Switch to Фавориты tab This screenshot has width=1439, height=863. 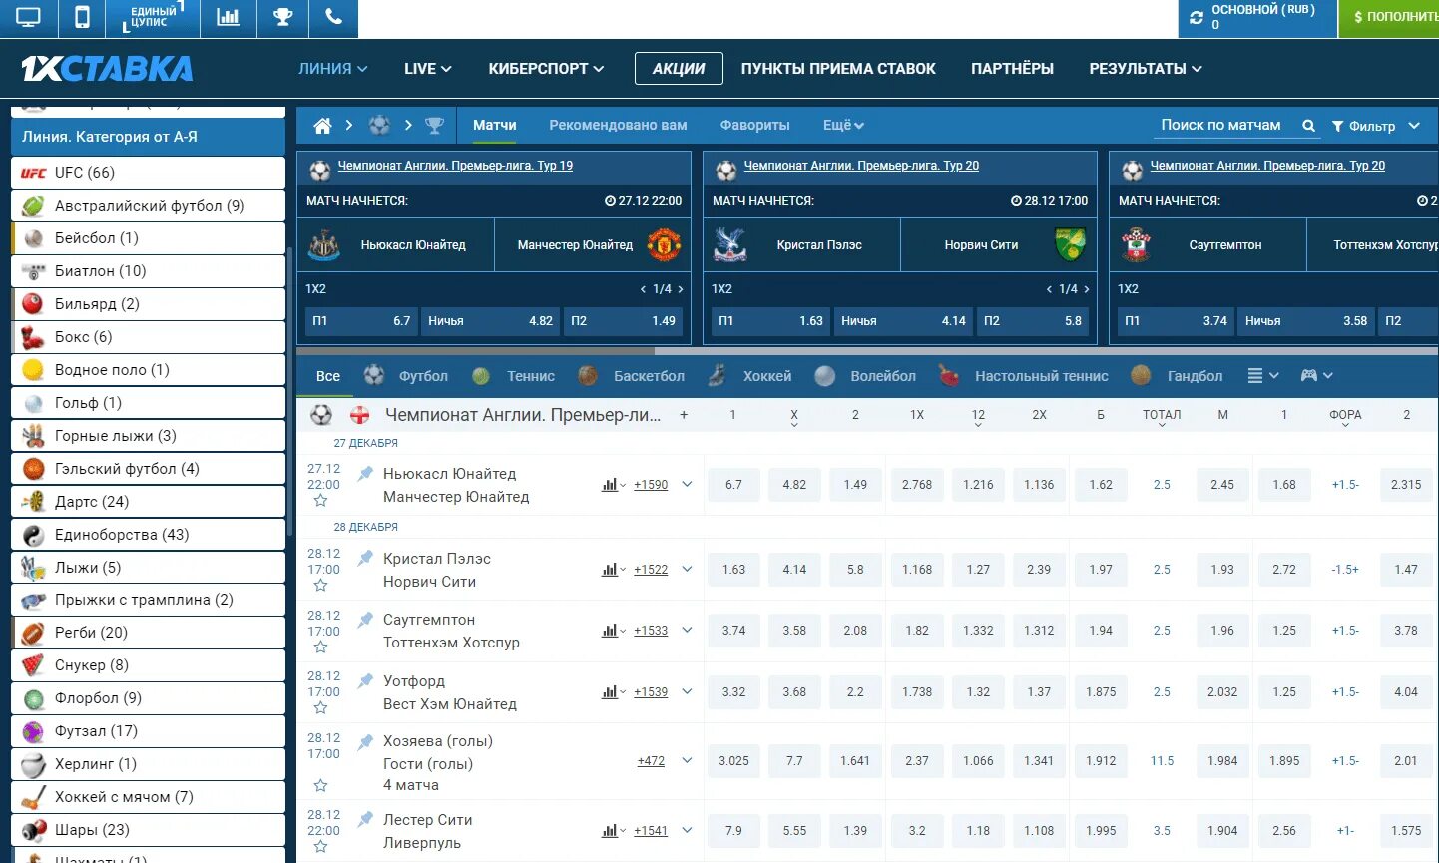754,126
